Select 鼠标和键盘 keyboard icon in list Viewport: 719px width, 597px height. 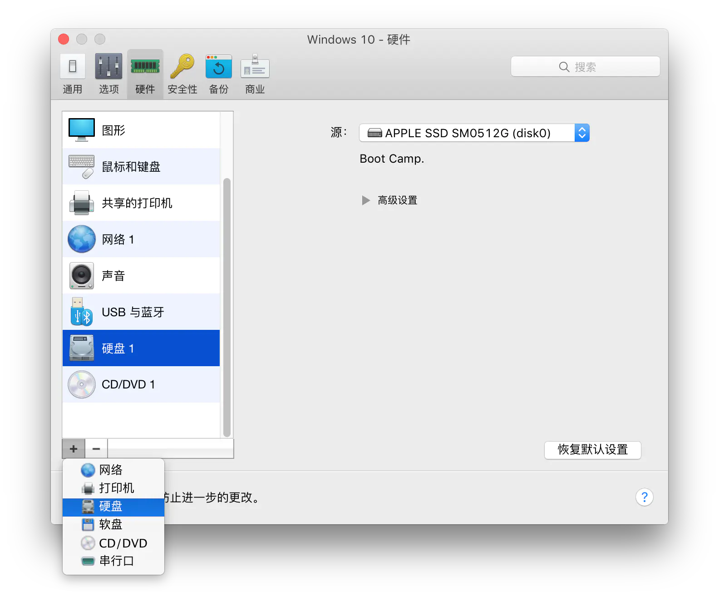(x=82, y=166)
